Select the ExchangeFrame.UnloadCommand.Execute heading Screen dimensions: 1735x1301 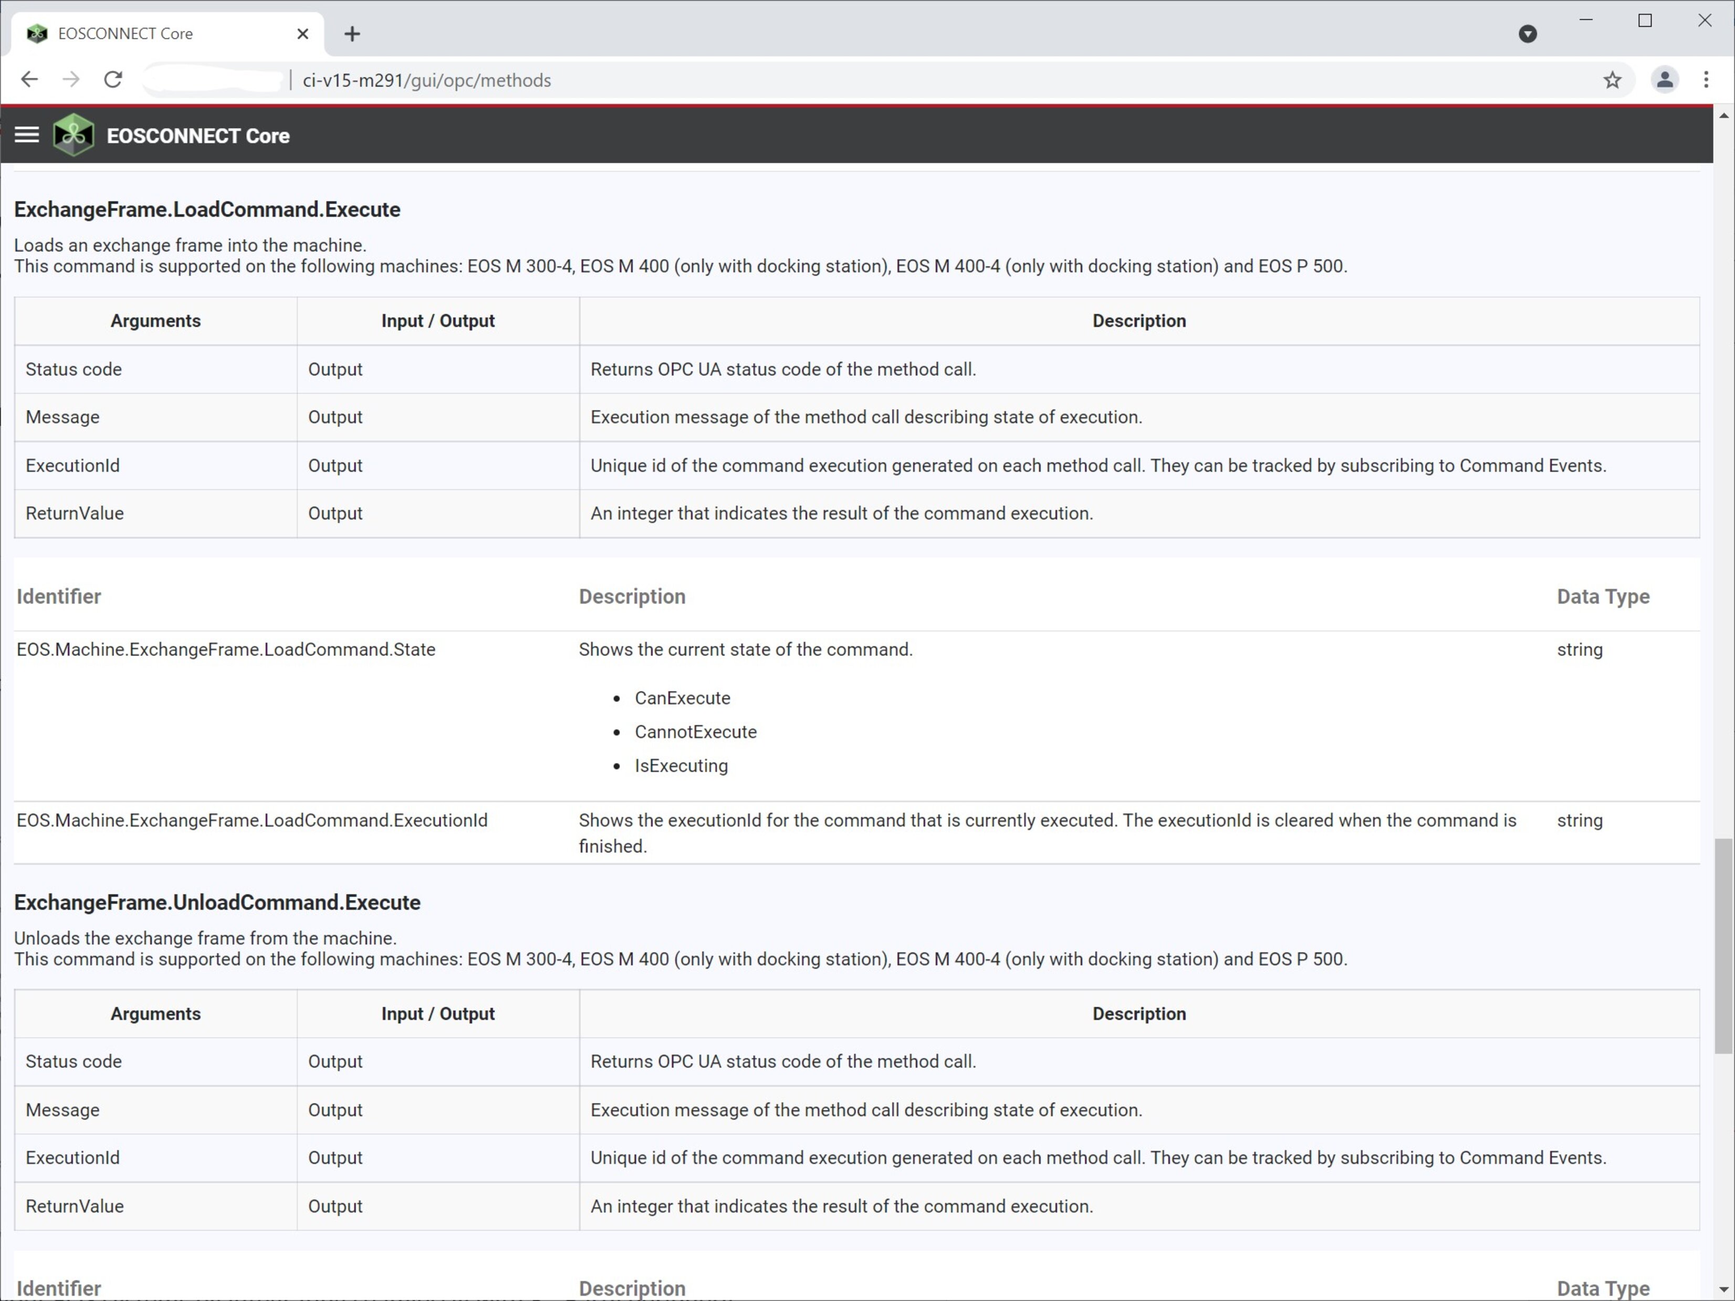[216, 902]
